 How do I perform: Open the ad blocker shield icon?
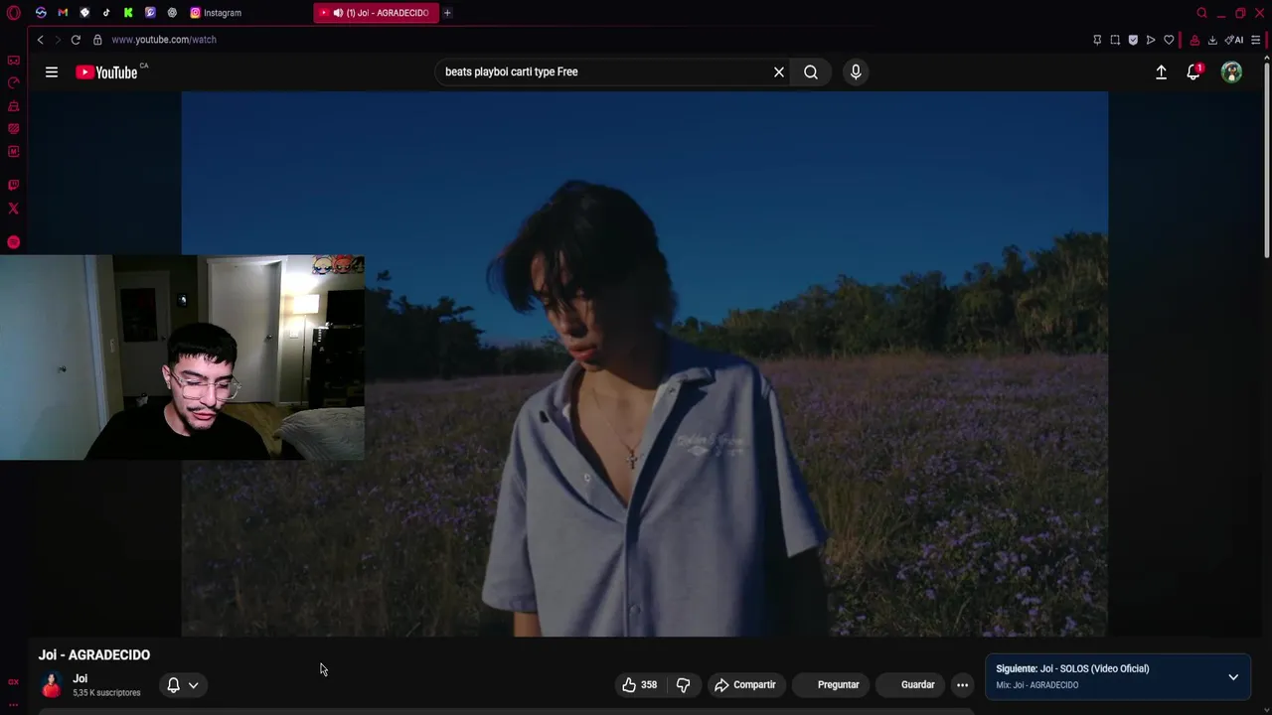pos(1133,40)
